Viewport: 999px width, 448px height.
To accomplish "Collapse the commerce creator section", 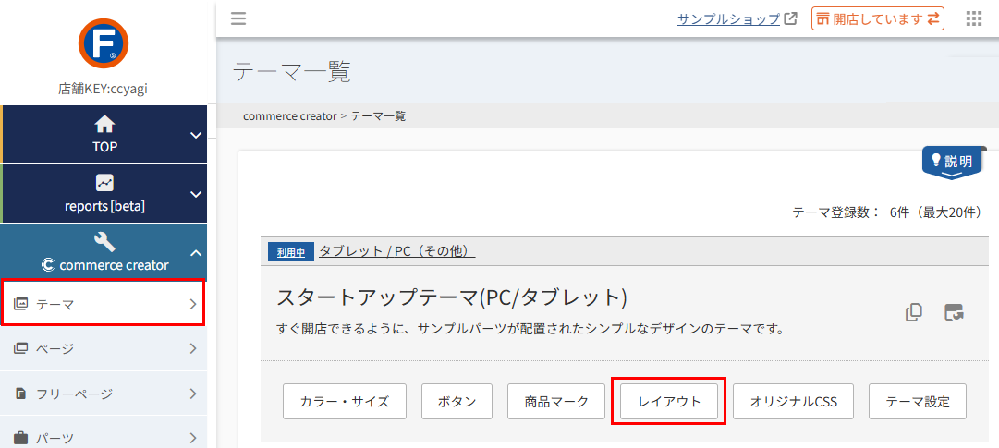I will [195, 253].
